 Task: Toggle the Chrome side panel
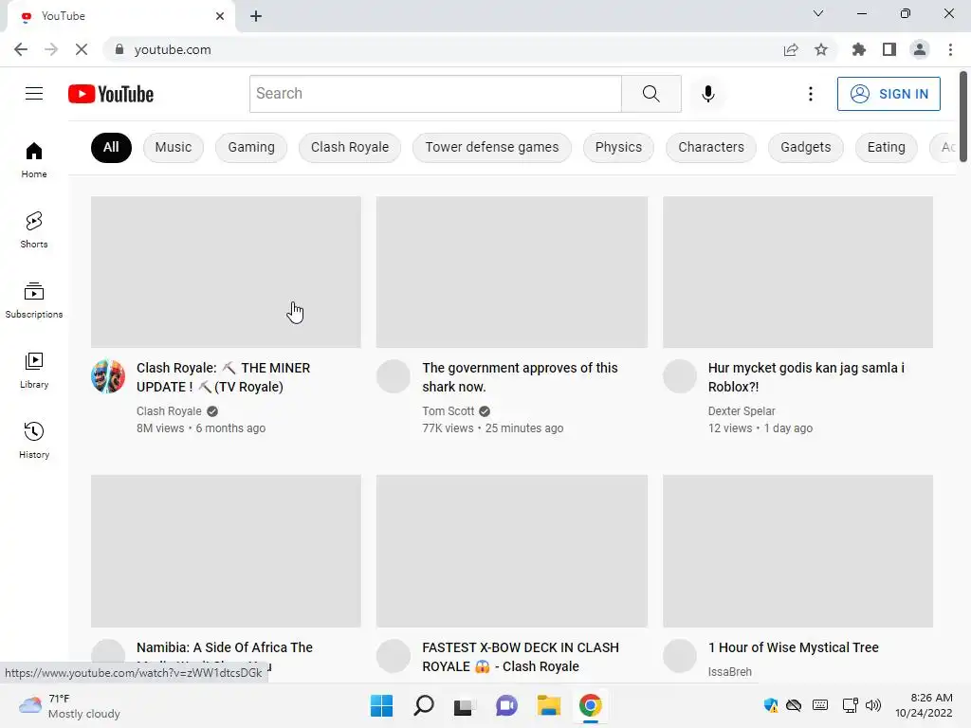(889, 49)
